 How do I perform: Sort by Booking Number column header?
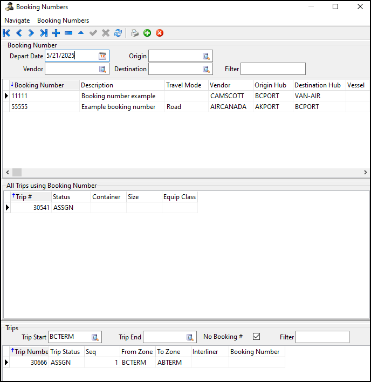pyautogui.click(x=44, y=85)
